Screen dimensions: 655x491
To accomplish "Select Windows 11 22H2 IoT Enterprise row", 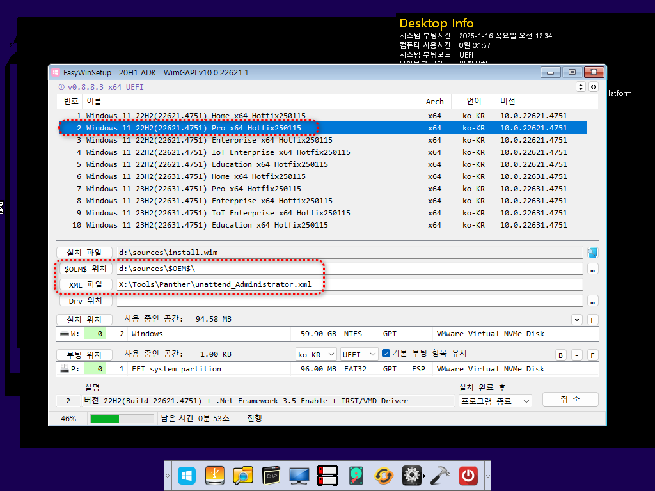I will 322,152.
